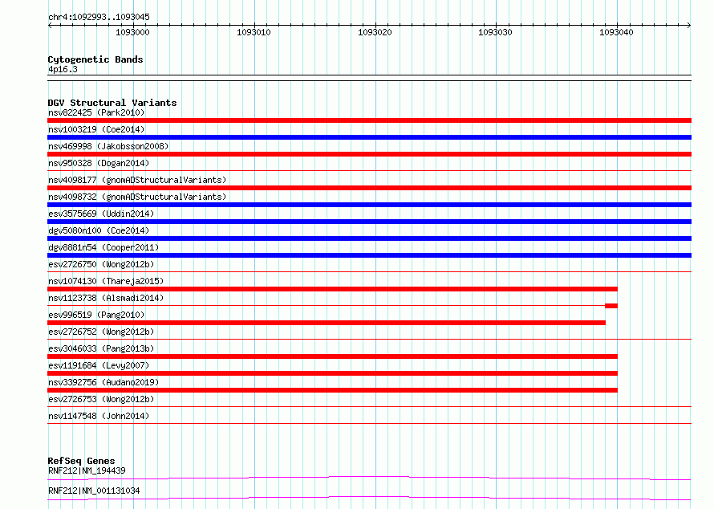Open variant esv1191684 (Levy2007)
The image size is (714, 509).
point(99,365)
